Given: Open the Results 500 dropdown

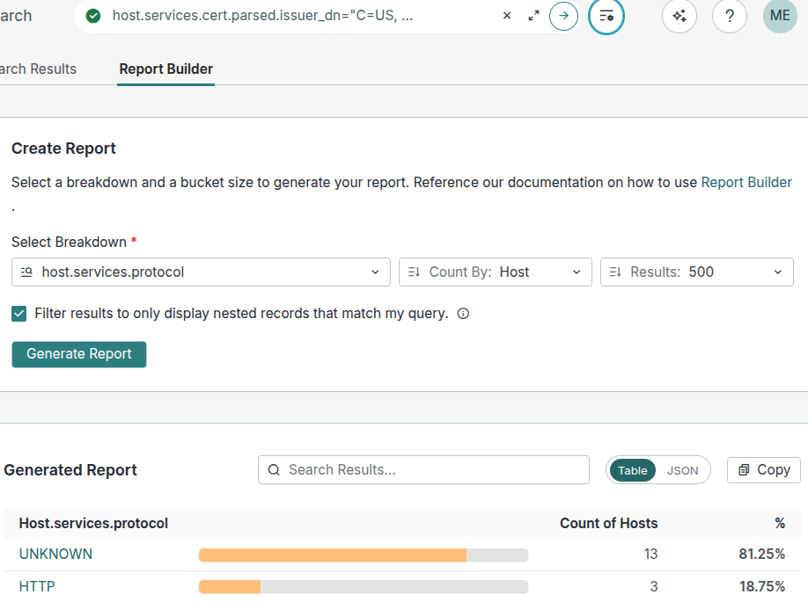Looking at the screenshot, I should [x=696, y=272].
